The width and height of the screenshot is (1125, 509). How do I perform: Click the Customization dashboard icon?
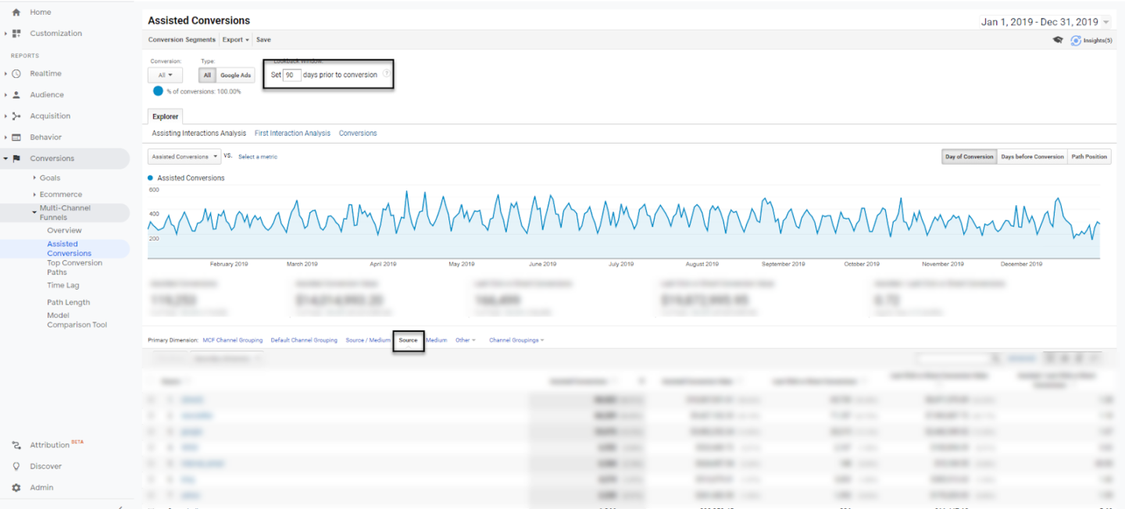pos(16,34)
